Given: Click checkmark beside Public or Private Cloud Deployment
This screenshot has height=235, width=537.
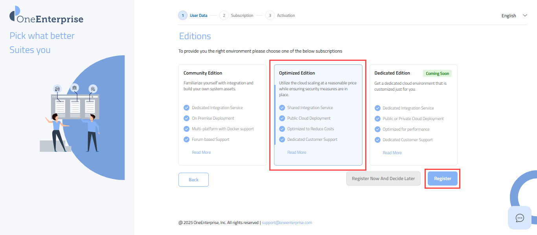Looking at the screenshot, I should [377, 119].
